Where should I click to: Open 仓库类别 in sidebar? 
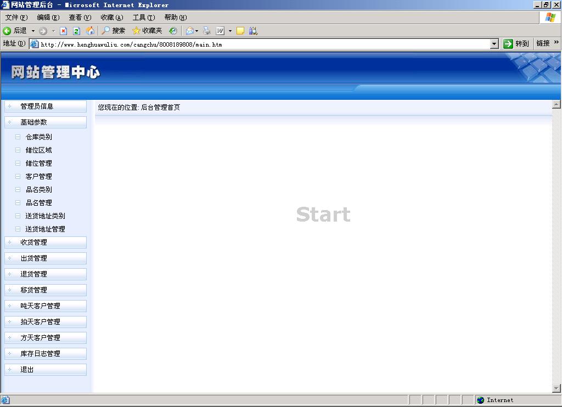[x=39, y=137]
